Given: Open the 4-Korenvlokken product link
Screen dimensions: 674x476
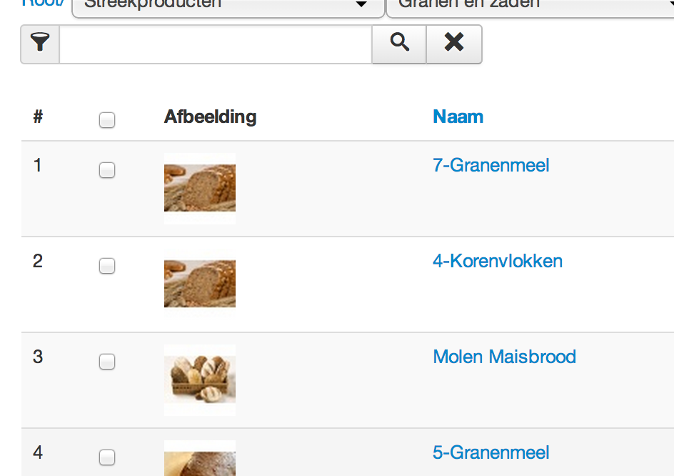Looking at the screenshot, I should click(498, 262).
